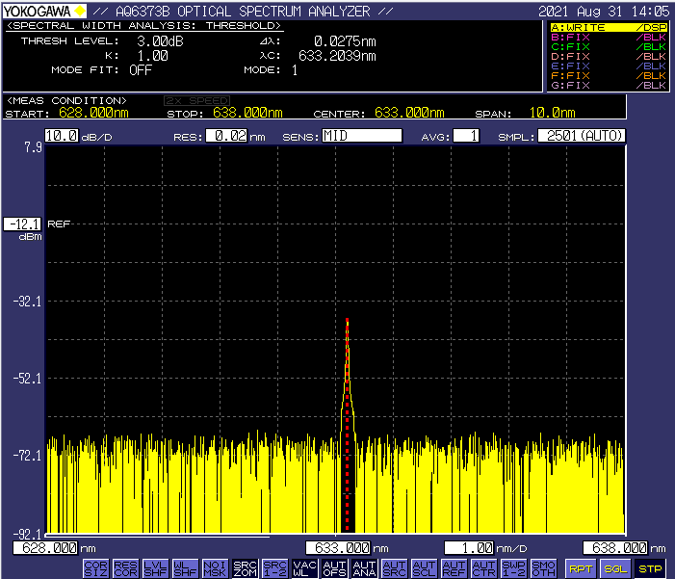The height and width of the screenshot is (579, 675).
Task: Click the YOKOGAWA logo
Action: pos(44,11)
